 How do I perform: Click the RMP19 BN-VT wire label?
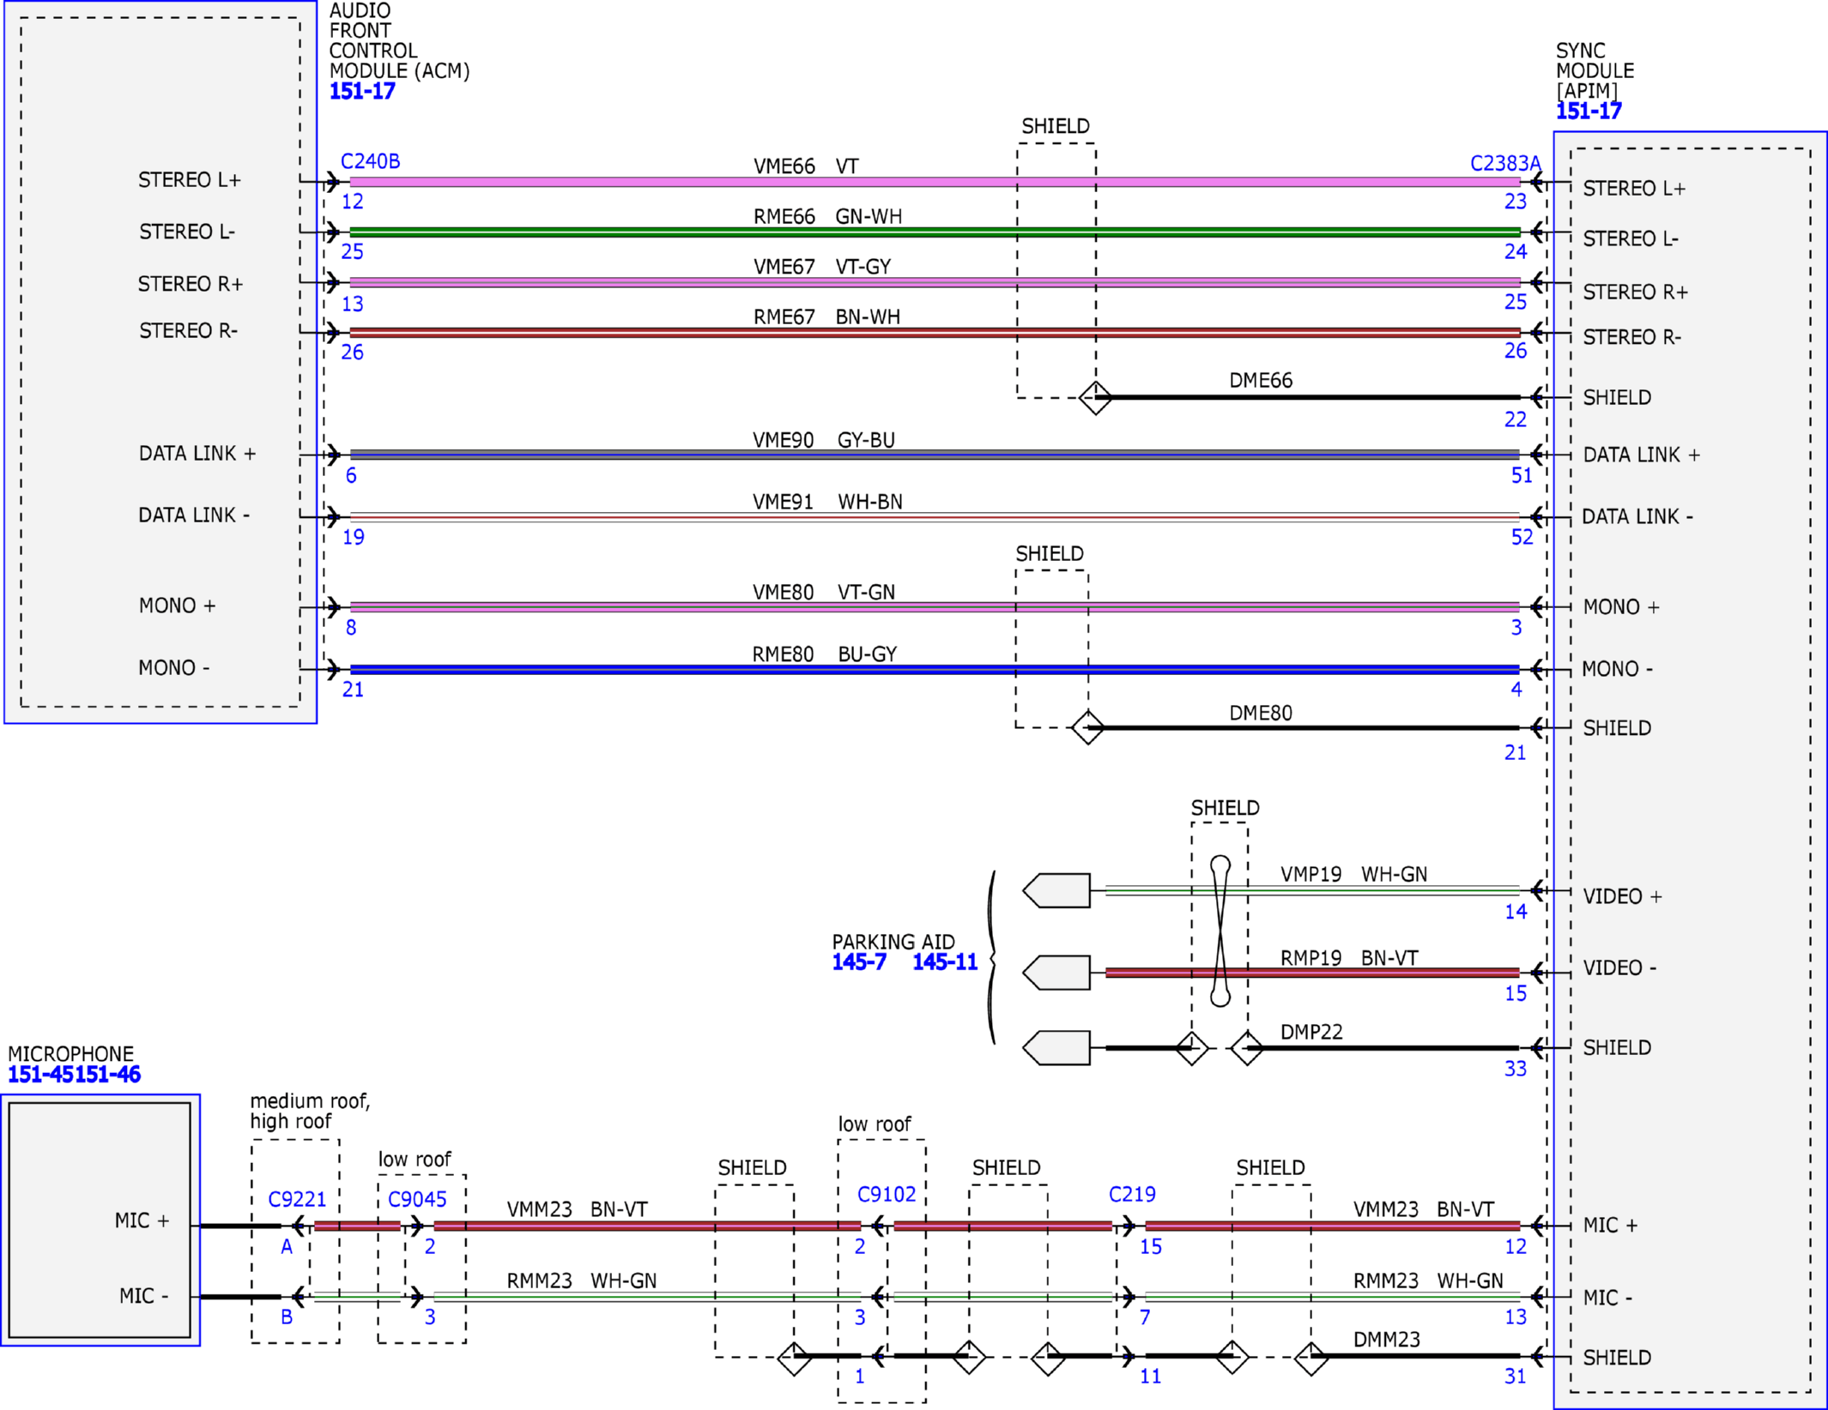pyautogui.click(x=1349, y=958)
